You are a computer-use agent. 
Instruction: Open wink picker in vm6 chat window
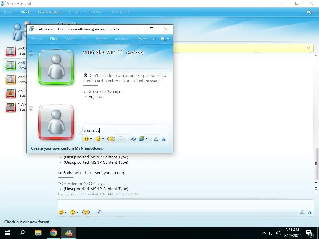[x=98, y=139]
